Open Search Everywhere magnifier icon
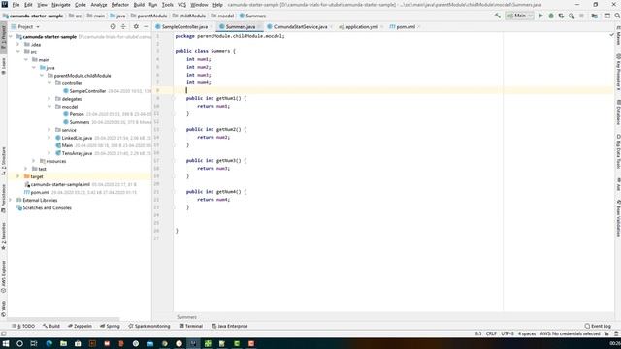 [x=617, y=16]
